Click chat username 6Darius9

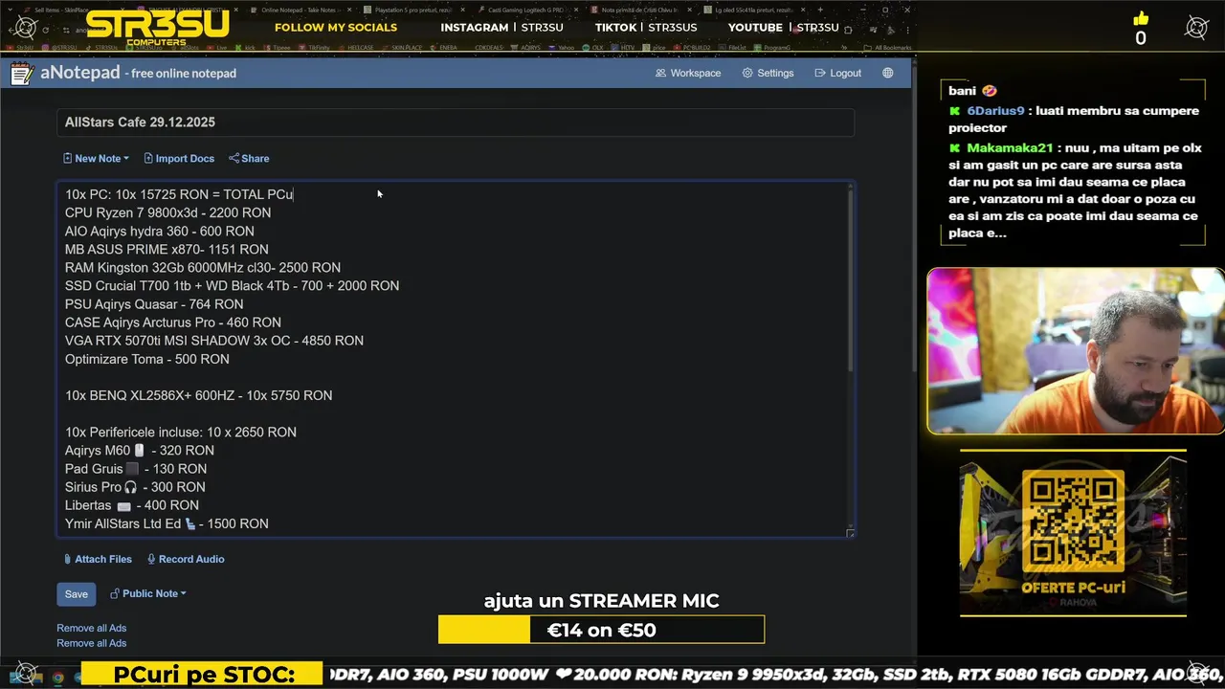click(x=995, y=111)
